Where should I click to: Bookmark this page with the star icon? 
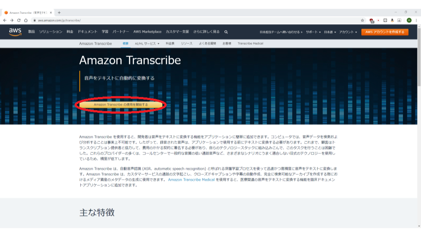tap(362, 21)
